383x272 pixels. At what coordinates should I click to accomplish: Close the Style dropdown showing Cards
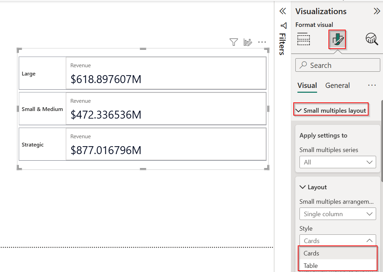click(337, 241)
